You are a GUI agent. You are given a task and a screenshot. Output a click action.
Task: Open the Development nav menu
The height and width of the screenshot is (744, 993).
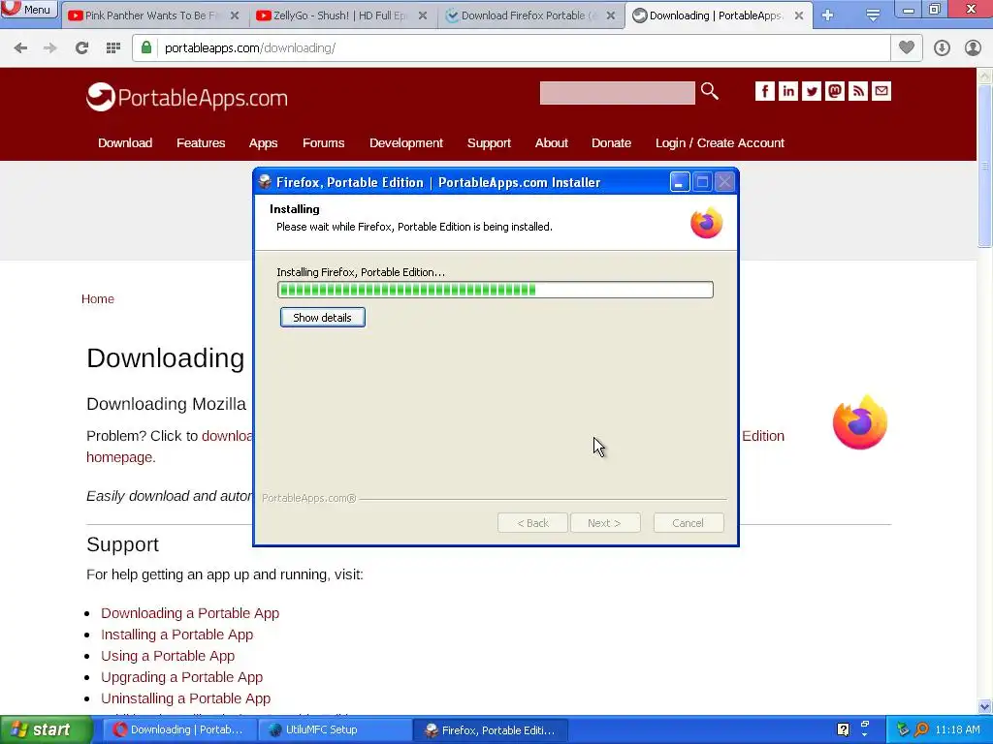click(x=406, y=143)
